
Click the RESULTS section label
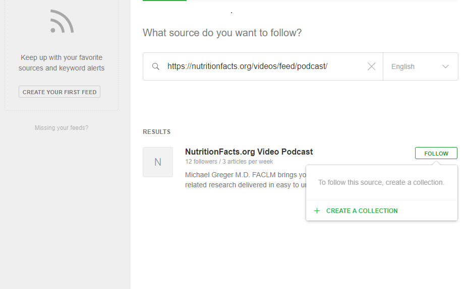pos(157,132)
